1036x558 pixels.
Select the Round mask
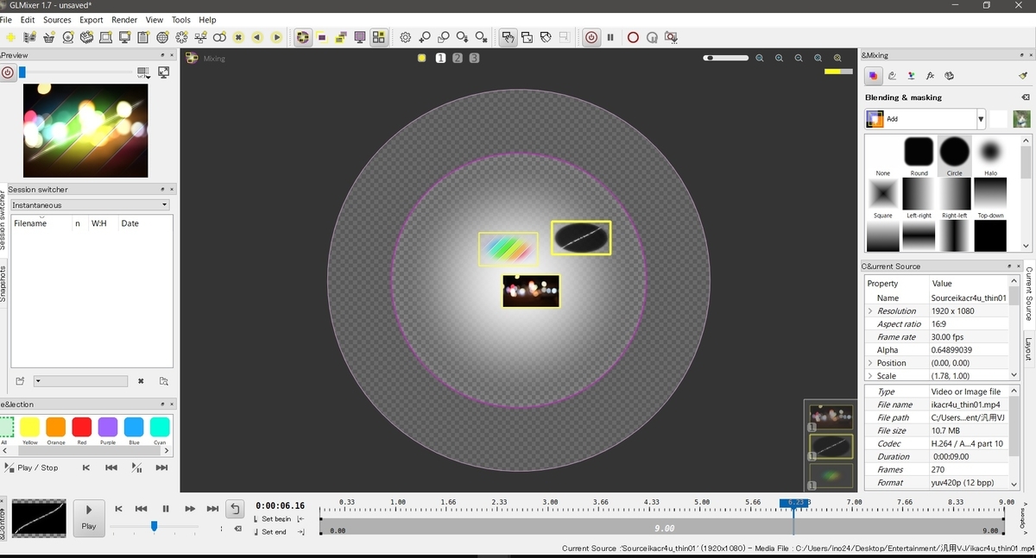(x=919, y=157)
